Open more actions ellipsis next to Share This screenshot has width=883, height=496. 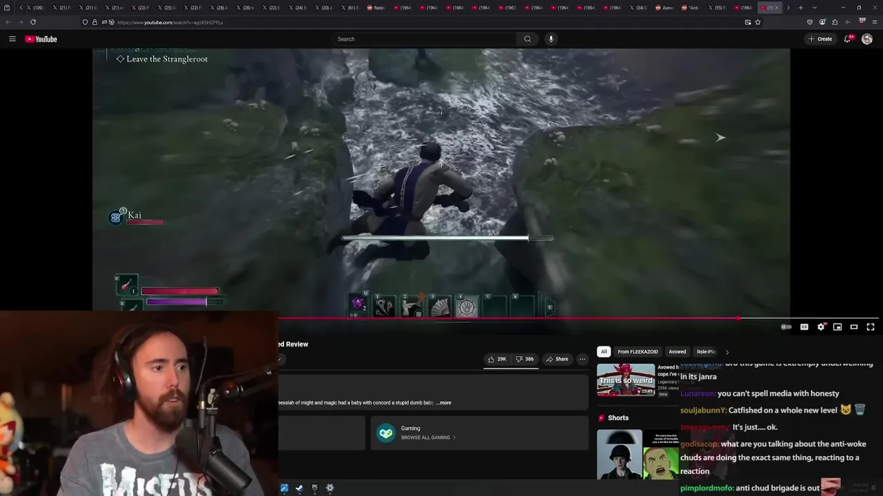point(582,359)
